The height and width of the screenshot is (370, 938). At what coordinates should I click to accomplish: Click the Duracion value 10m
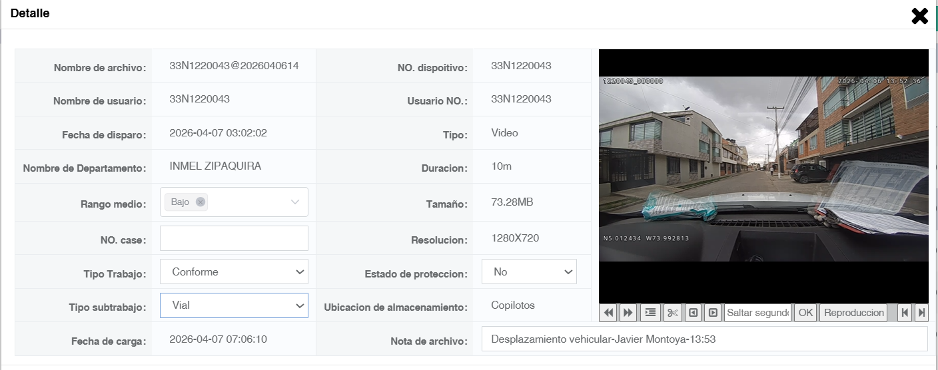click(501, 166)
